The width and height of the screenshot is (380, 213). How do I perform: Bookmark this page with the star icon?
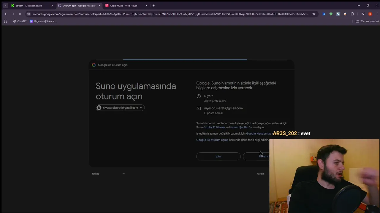(x=314, y=14)
